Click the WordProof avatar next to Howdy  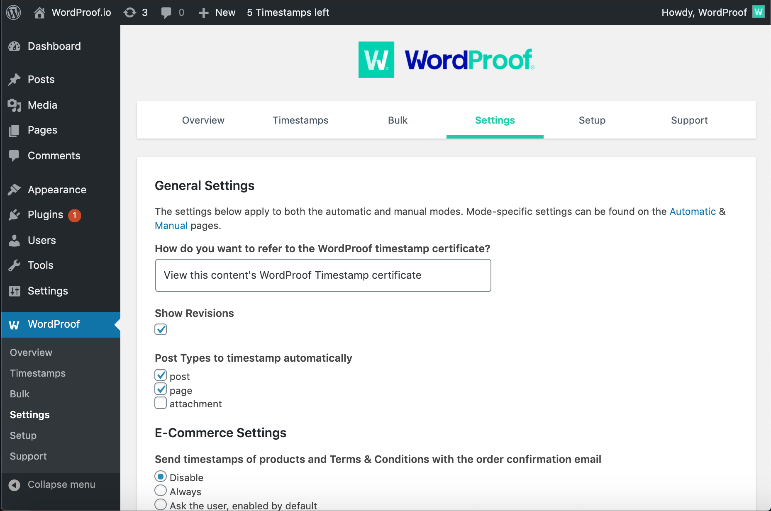(x=759, y=12)
